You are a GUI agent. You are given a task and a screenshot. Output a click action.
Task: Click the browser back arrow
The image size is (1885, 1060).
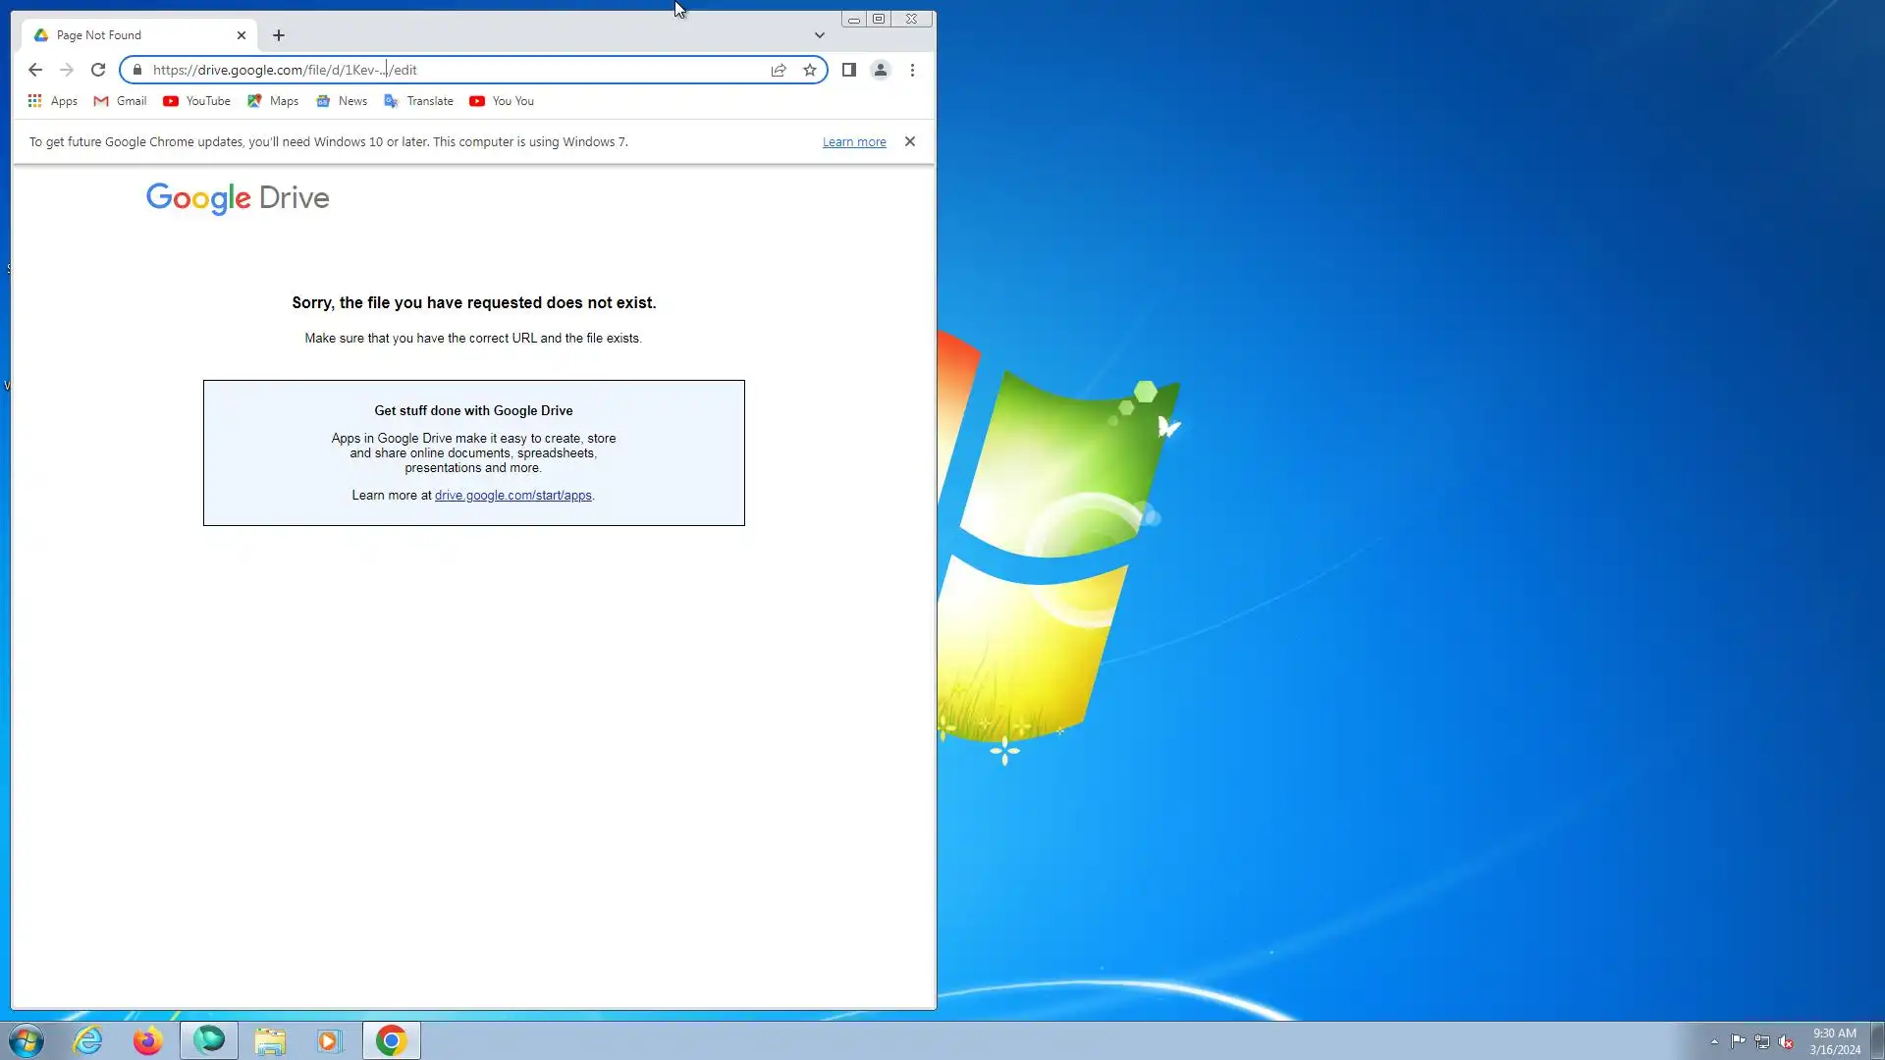click(x=35, y=70)
